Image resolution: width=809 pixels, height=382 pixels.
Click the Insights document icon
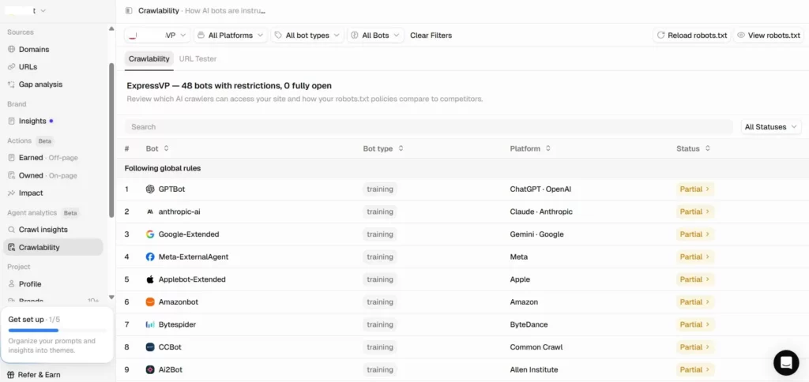[11, 121]
